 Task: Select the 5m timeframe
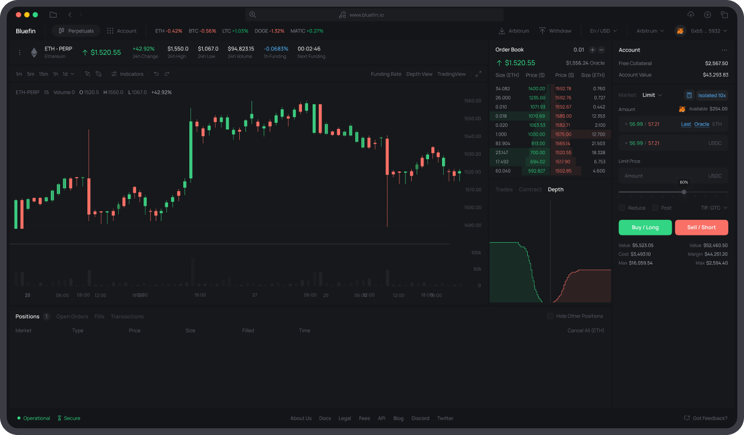31,74
